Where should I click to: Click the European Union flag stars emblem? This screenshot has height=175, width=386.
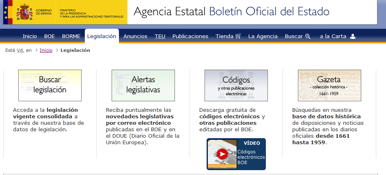tap(6, 12)
